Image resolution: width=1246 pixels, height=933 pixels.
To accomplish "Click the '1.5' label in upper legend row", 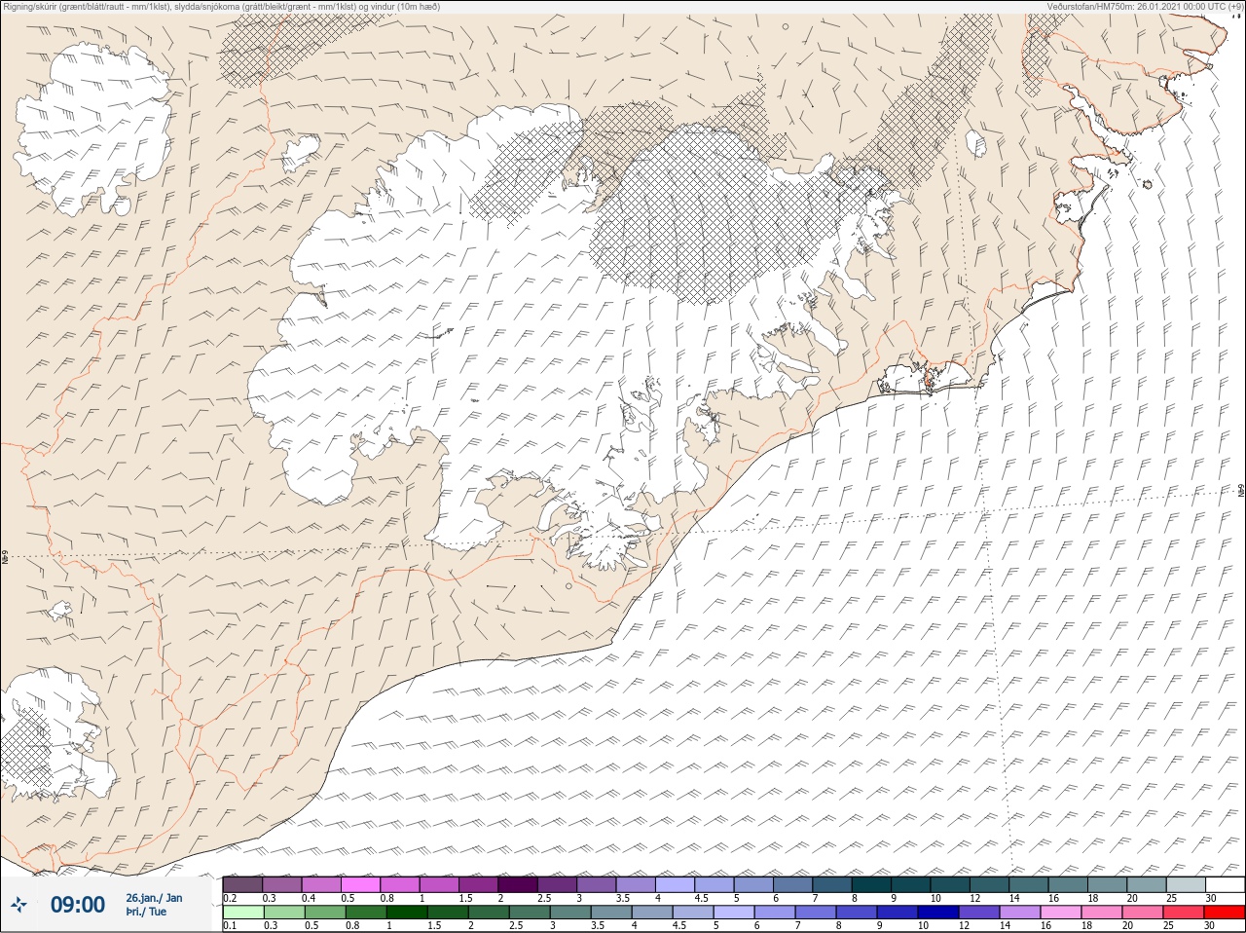I will click(x=465, y=898).
